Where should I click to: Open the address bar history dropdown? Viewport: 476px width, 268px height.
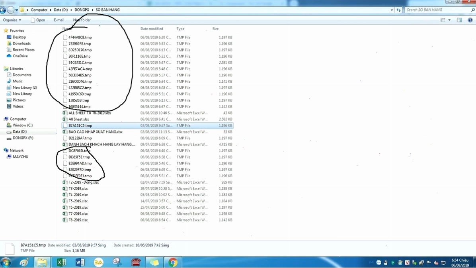(x=392, y=10)
